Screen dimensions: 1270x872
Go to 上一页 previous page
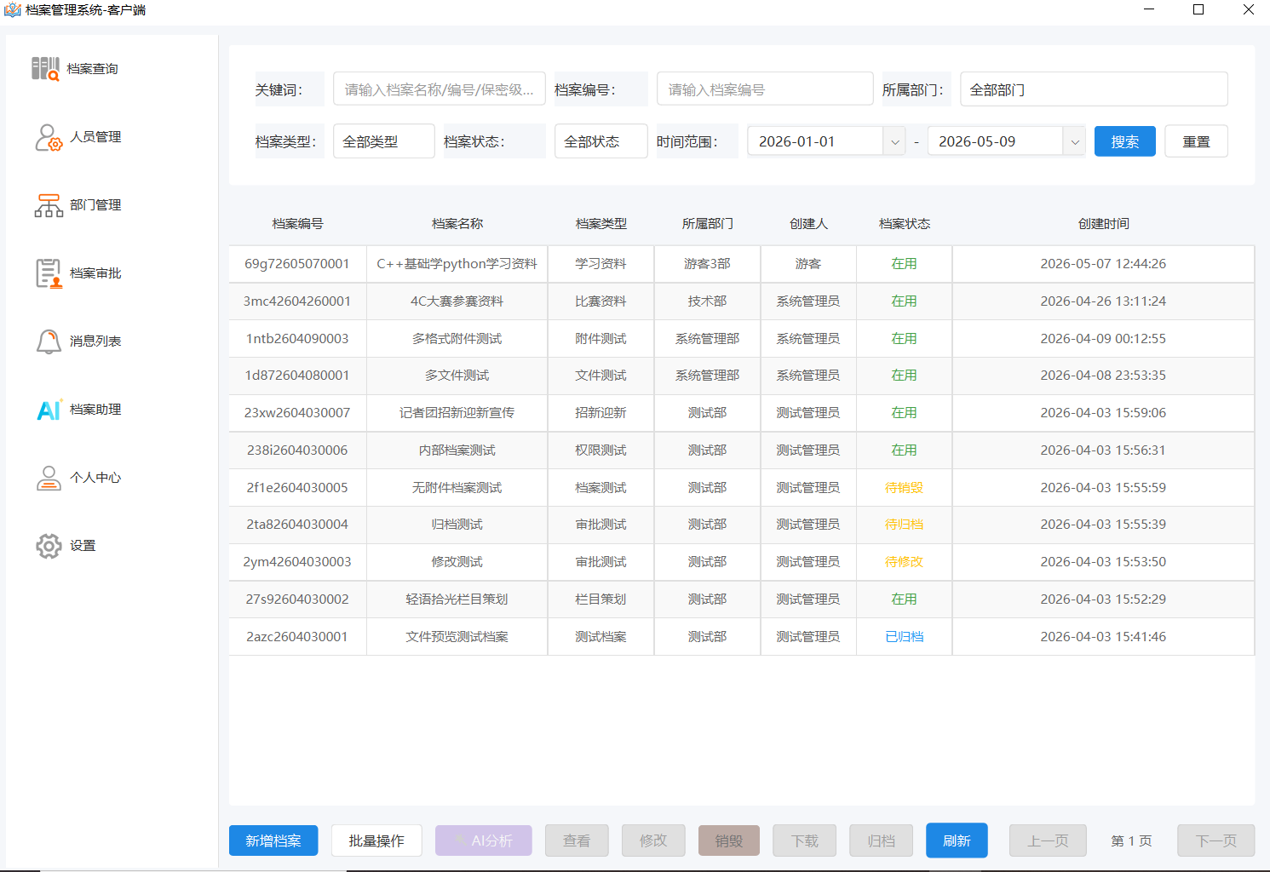point(1048,840)
